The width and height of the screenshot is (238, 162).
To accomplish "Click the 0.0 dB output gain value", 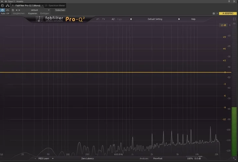I will point(198,158).
